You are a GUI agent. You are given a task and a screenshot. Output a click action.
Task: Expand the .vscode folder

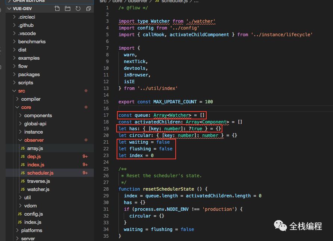14,33
